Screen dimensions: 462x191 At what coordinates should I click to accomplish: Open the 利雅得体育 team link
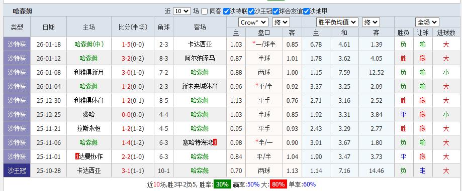point(88,100)
